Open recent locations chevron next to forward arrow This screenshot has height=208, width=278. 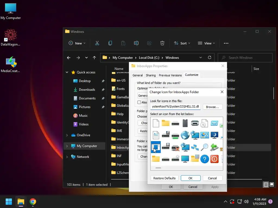coord(86,58)
